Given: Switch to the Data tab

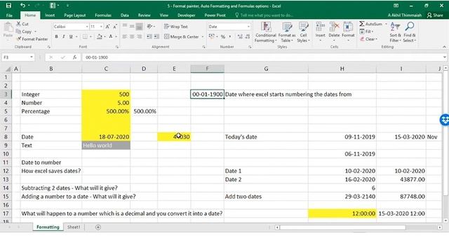Looking at the screenshot, I should click(125, 15).
